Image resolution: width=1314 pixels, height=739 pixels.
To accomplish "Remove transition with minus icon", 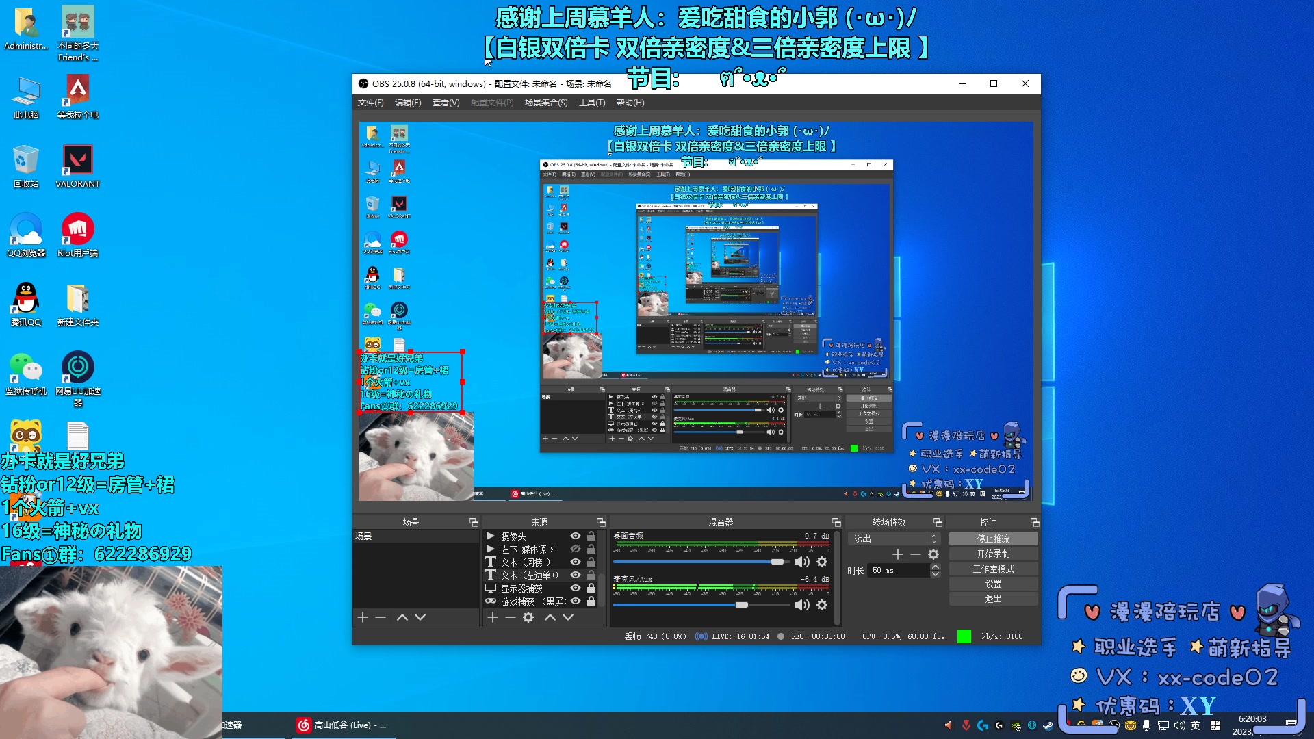I will coord(916,554).
